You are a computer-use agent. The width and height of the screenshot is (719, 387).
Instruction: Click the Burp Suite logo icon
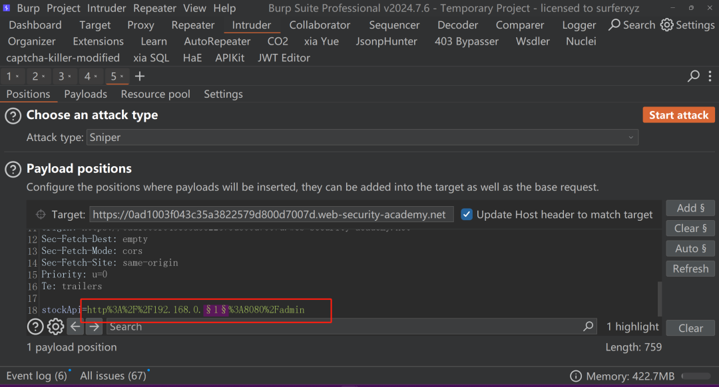coord(7,8)
